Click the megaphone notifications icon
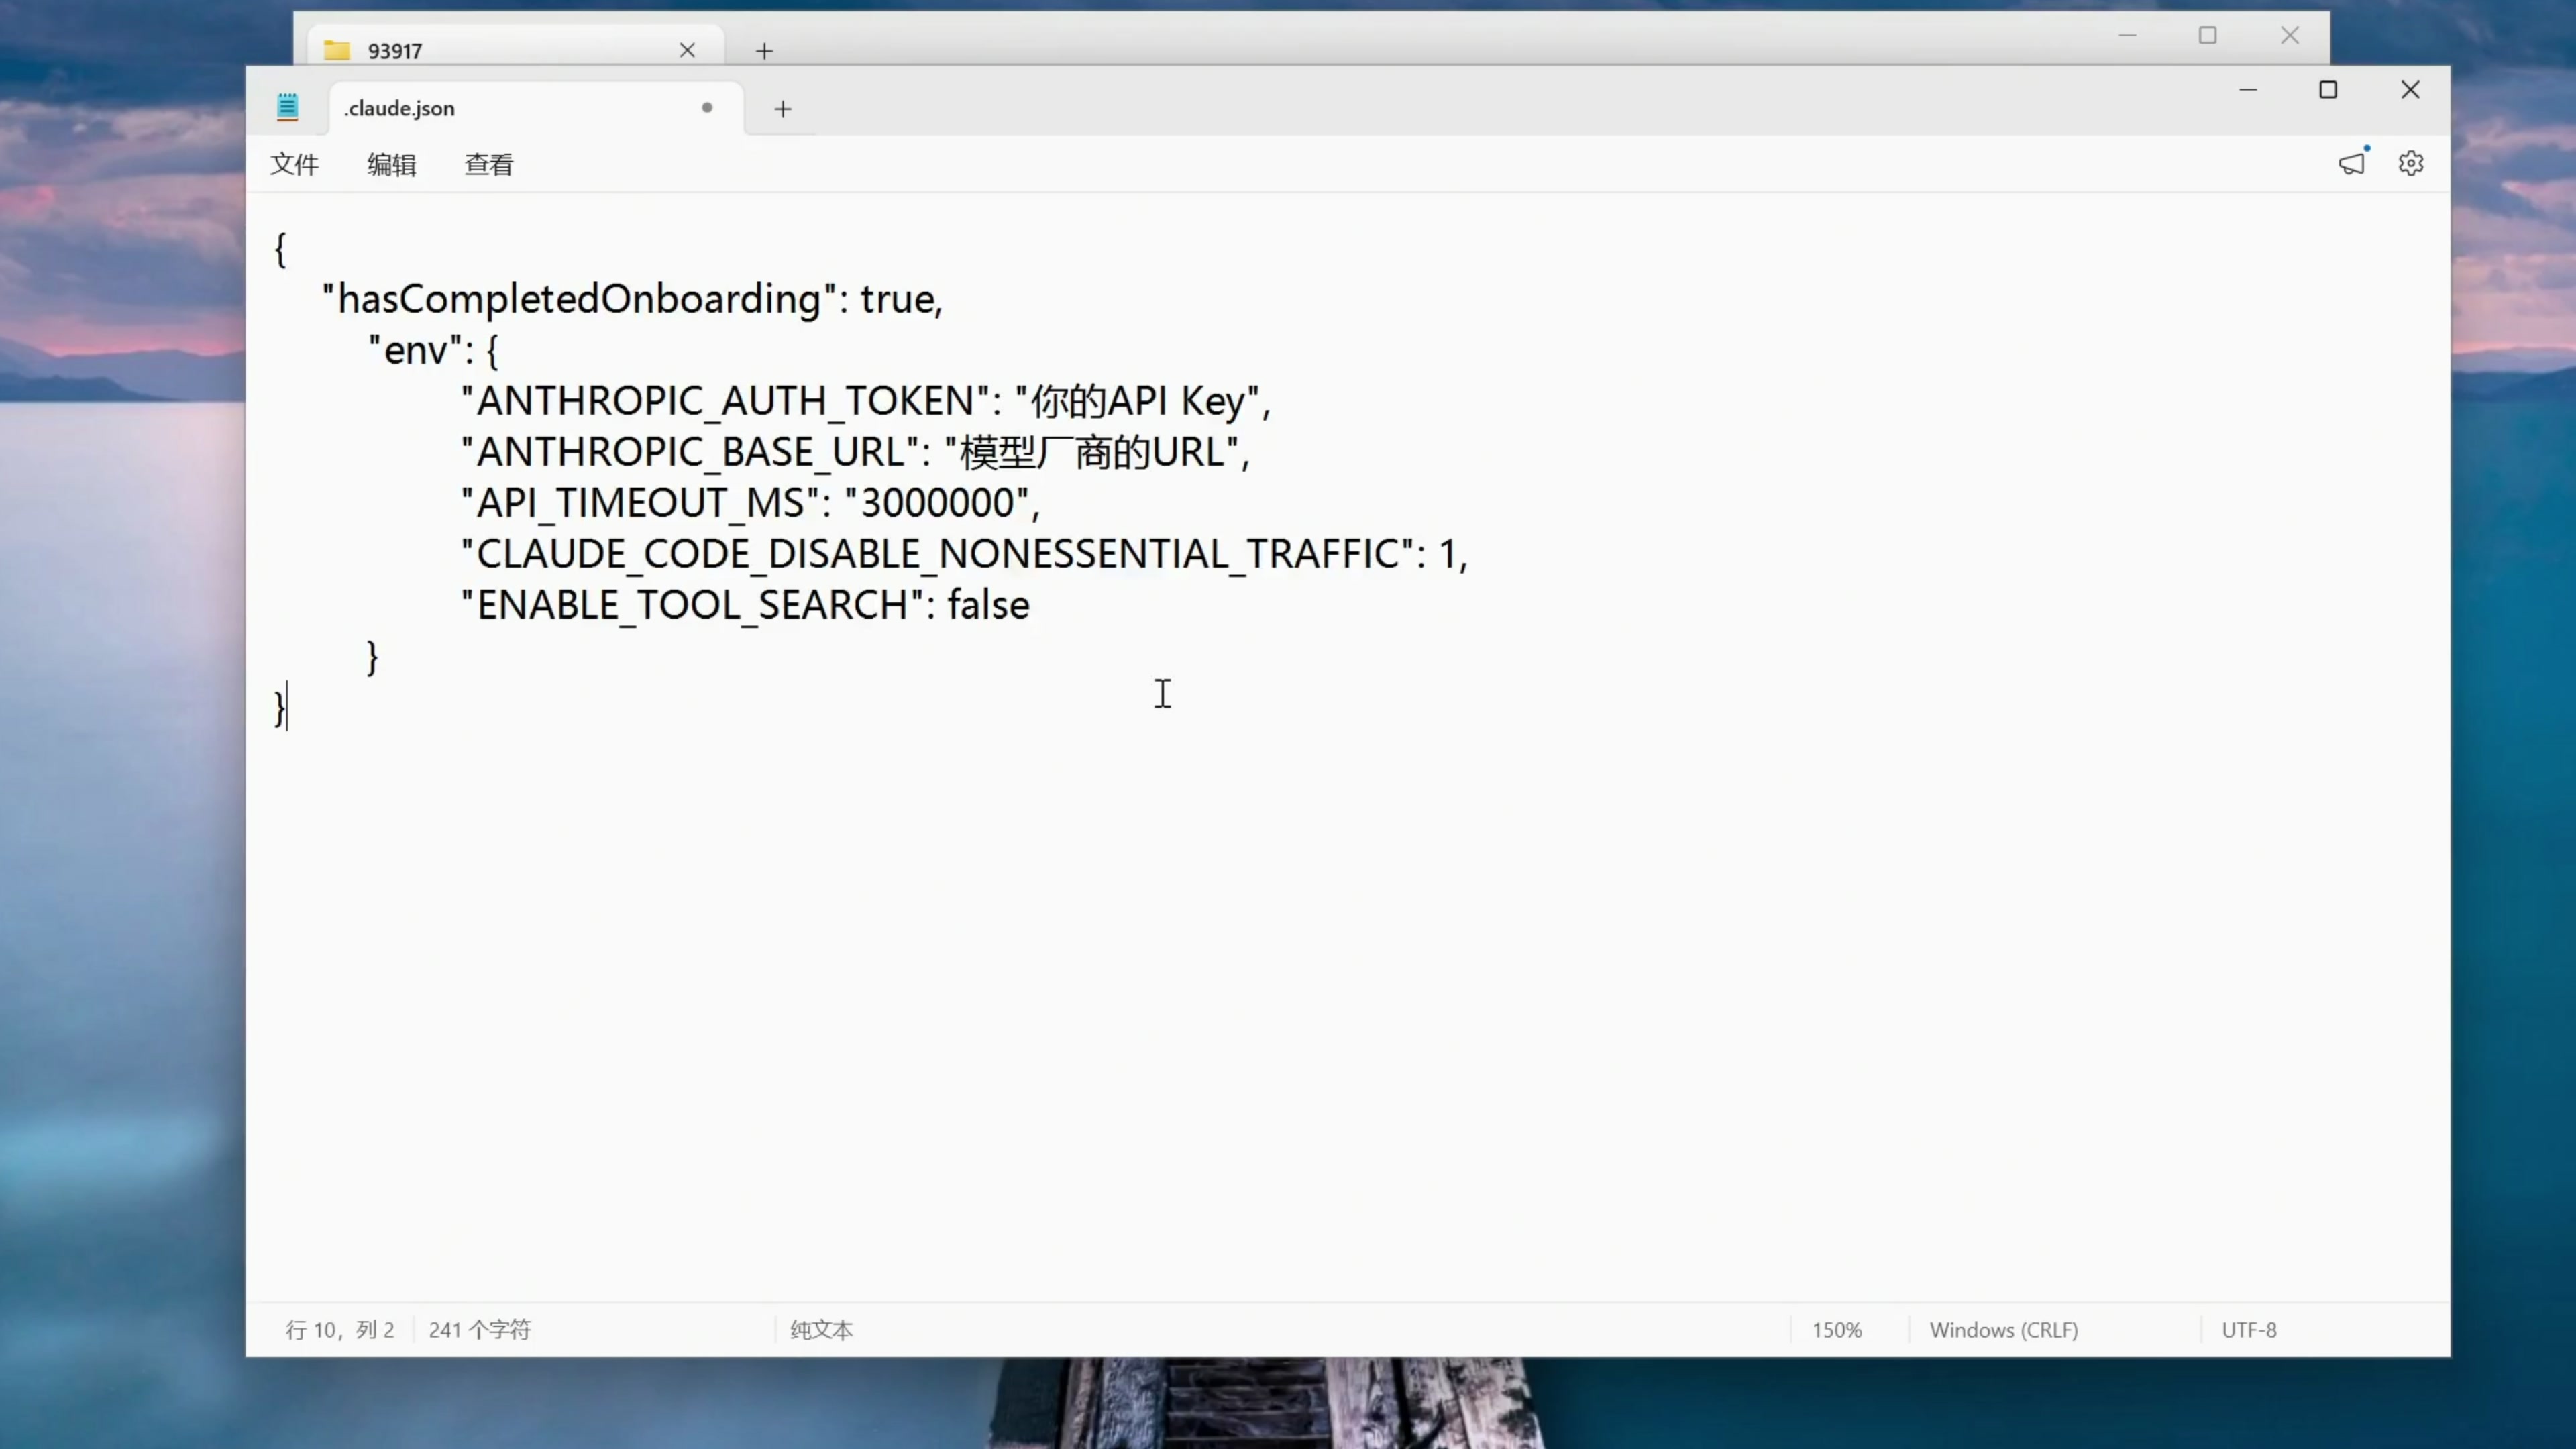 point(2352,163)
